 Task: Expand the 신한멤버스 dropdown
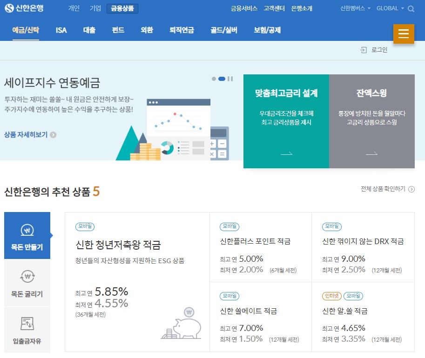coord(355,8)
